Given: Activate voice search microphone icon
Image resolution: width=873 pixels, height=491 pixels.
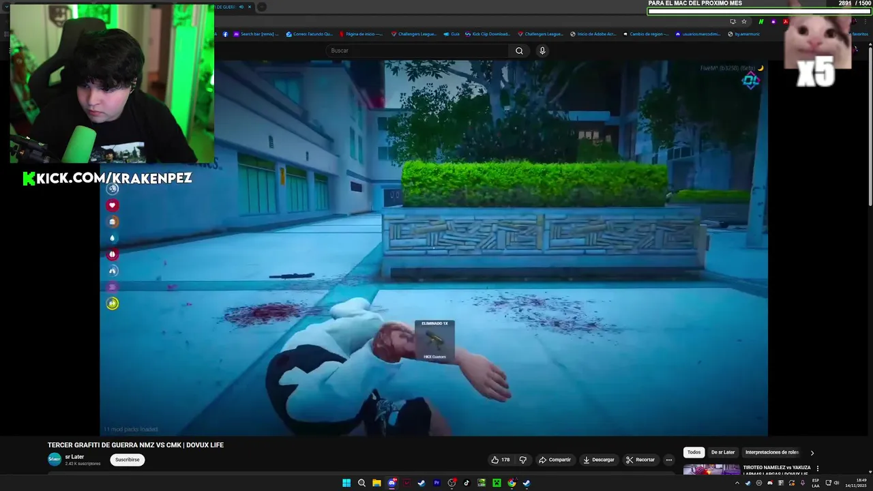Looking at the screenshot, I should 542,50.
